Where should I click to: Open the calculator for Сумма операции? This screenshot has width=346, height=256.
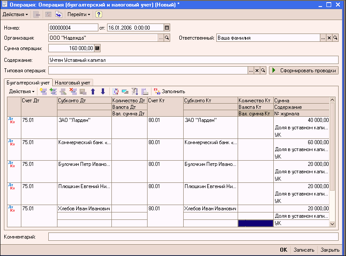97,48
